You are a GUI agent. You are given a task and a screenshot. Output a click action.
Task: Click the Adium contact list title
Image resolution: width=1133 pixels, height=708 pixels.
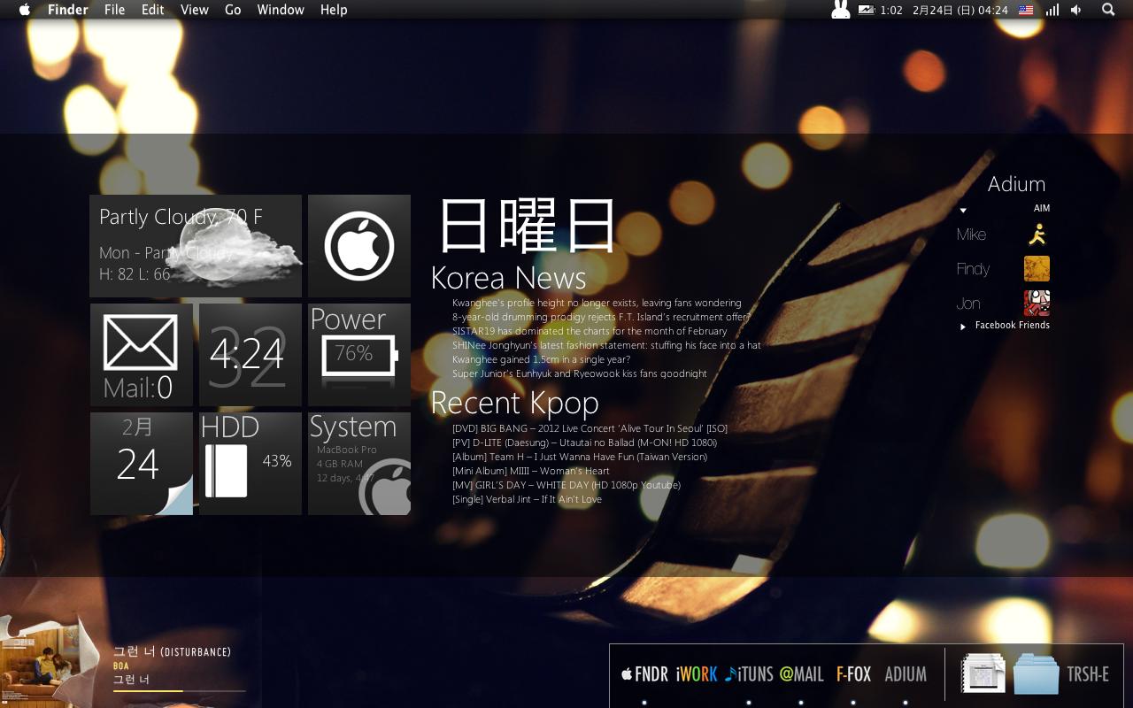tap(1016, 184)
